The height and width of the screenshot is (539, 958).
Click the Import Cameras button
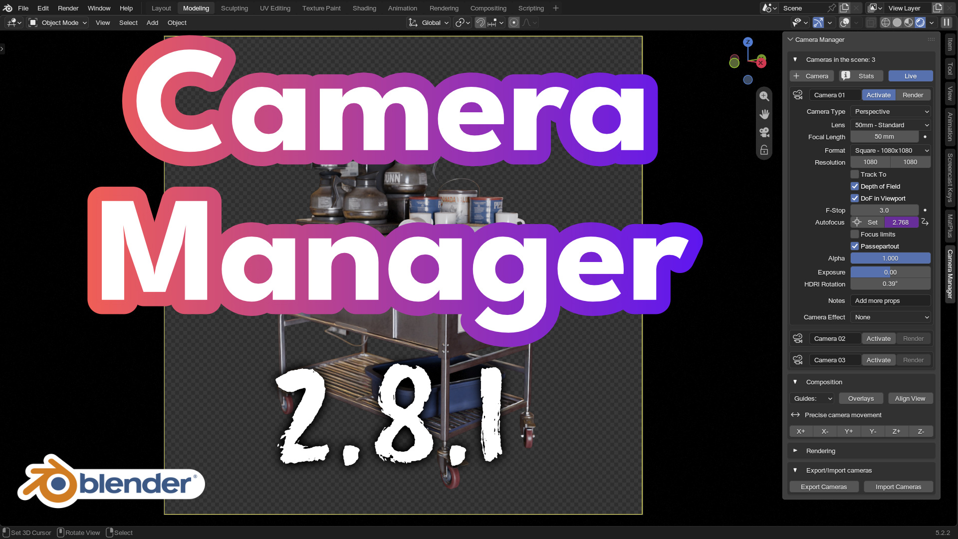tap(898, 487)
